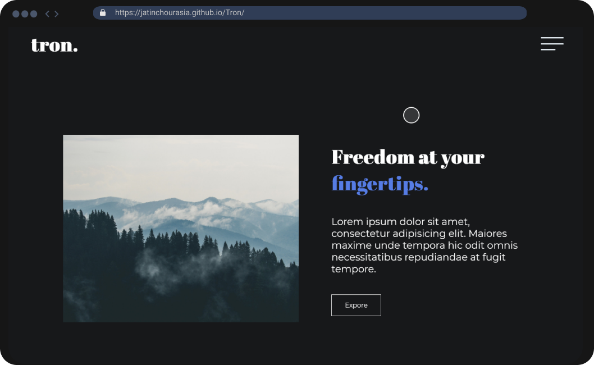Click the middle window control dot
The height and width of the screenshot is (365, 594).
(25, 14)
